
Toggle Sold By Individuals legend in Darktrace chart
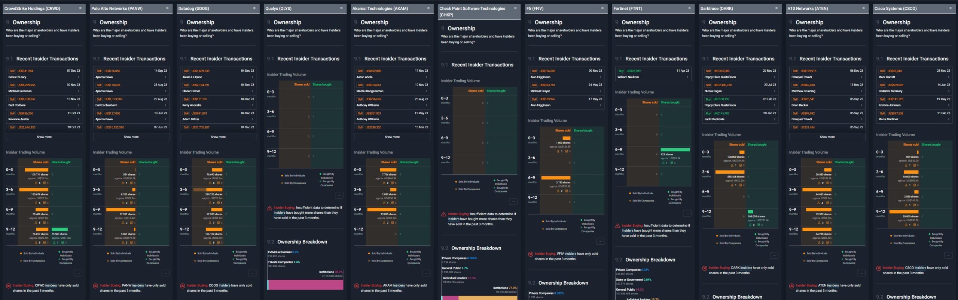point(728,236)
